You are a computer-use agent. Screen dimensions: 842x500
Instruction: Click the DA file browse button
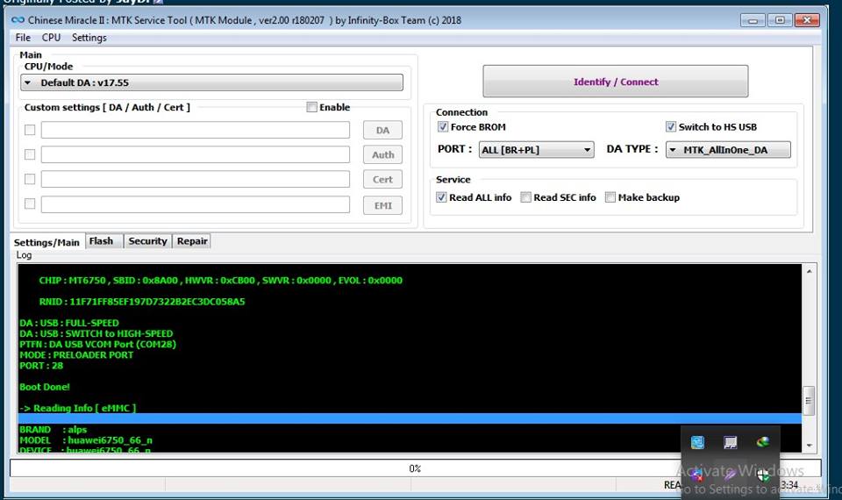point(382,130)
